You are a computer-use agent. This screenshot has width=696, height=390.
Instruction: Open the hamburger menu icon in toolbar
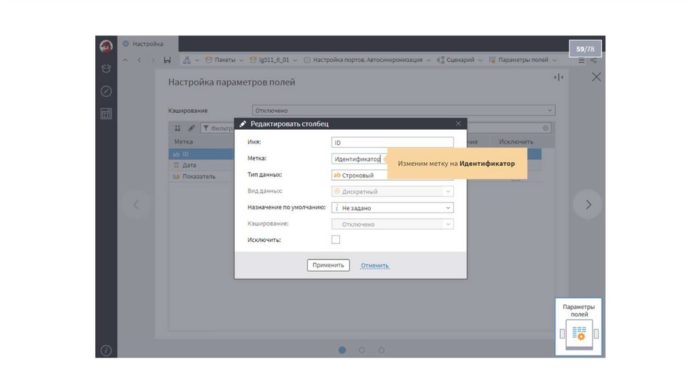tap(582, 60)
